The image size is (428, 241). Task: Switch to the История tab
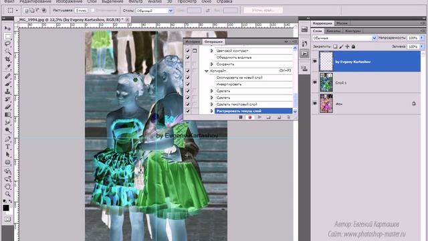tap(193, 42)
